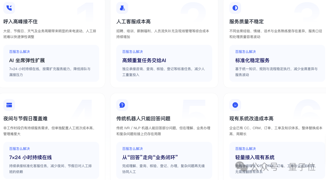This screenshot has height=180, width=326.
Task: Click the phone incoming-call icon
Action: coord(9,8)
